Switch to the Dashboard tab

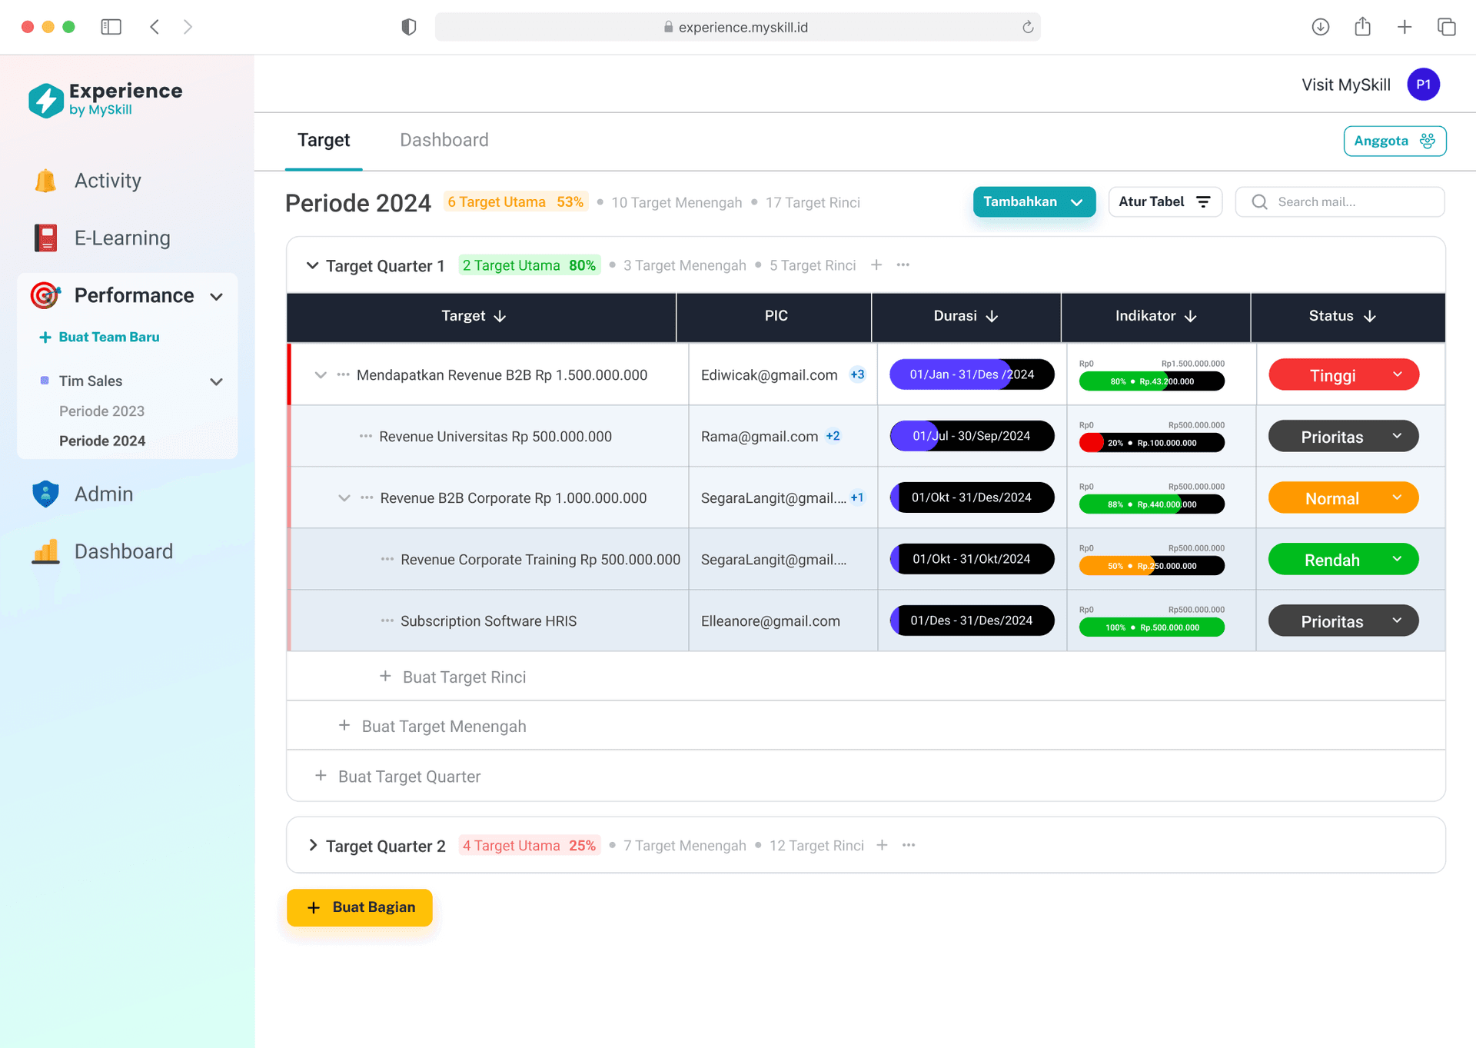click(444, 139)
